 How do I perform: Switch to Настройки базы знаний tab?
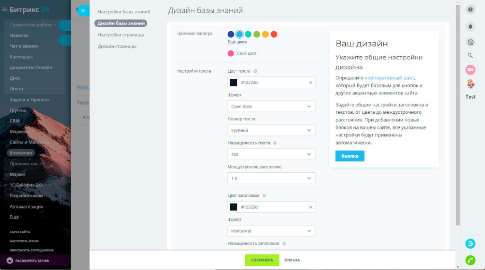124,12
